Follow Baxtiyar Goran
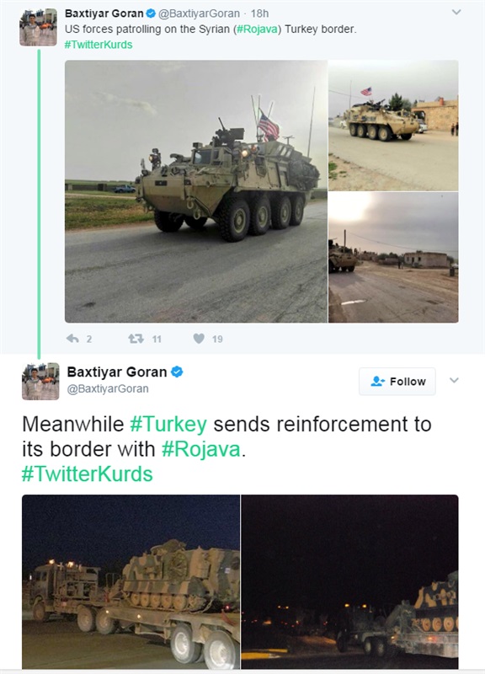Viewport: 485px width, 674px height. (397, 382)
